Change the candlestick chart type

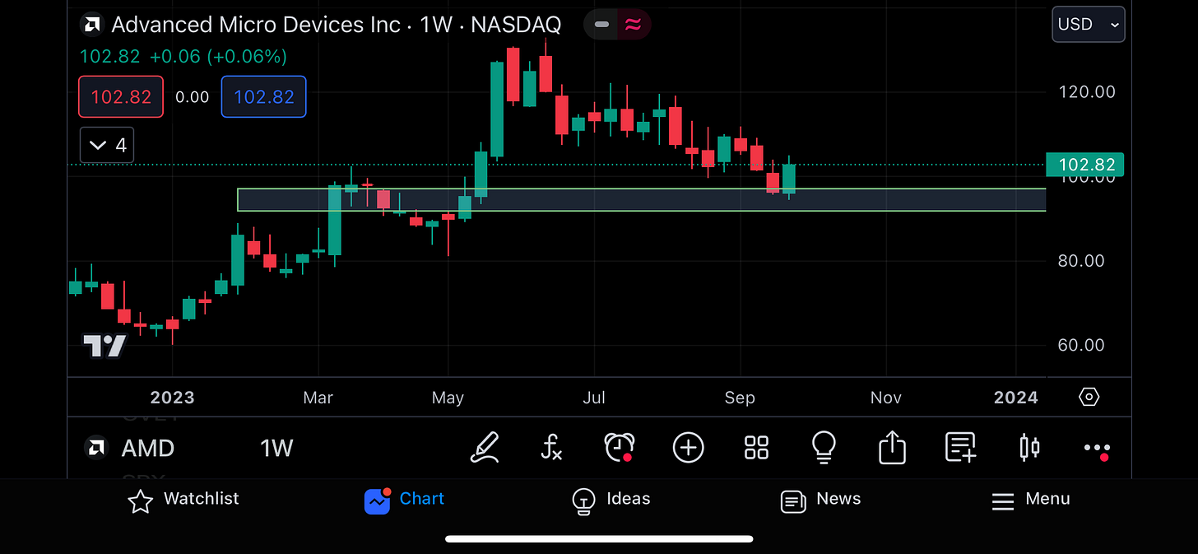pos(1029,448)
